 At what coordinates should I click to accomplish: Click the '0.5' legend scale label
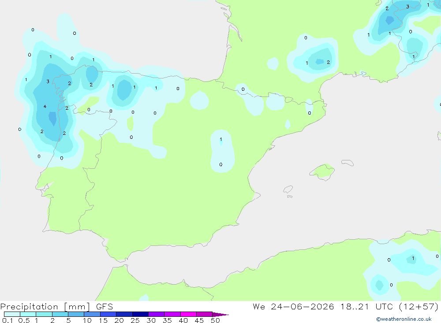click(24, 320)
